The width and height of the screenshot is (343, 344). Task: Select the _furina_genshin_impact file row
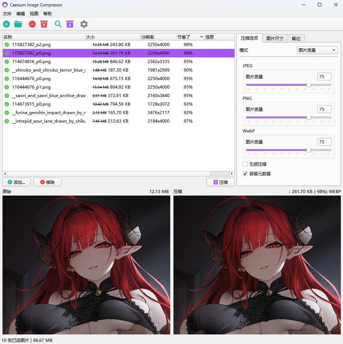tap(118, 113)
